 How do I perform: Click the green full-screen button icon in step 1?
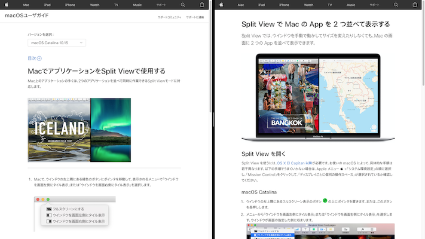click(325, 201)
